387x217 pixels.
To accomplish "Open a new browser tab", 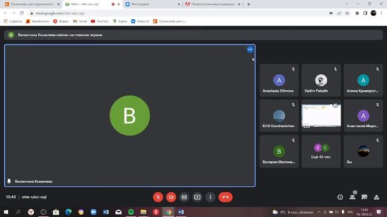I will coord(249,4).
